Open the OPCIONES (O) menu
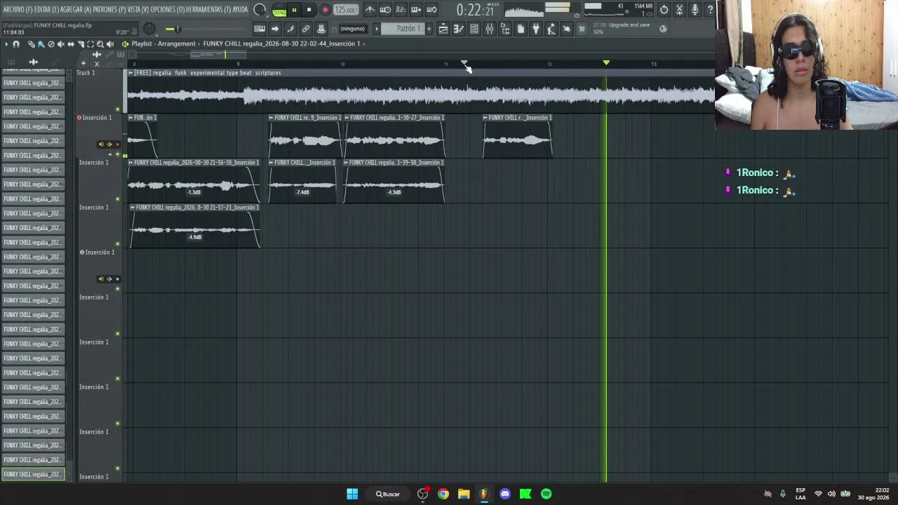Viewport: 898px width, 505px height. pyautogui.click(x=168, y=10)
